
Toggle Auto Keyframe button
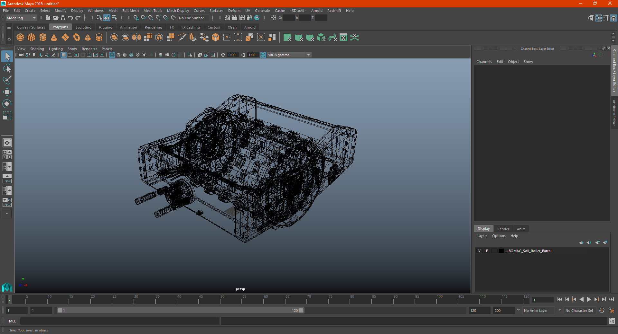point(602,311)
